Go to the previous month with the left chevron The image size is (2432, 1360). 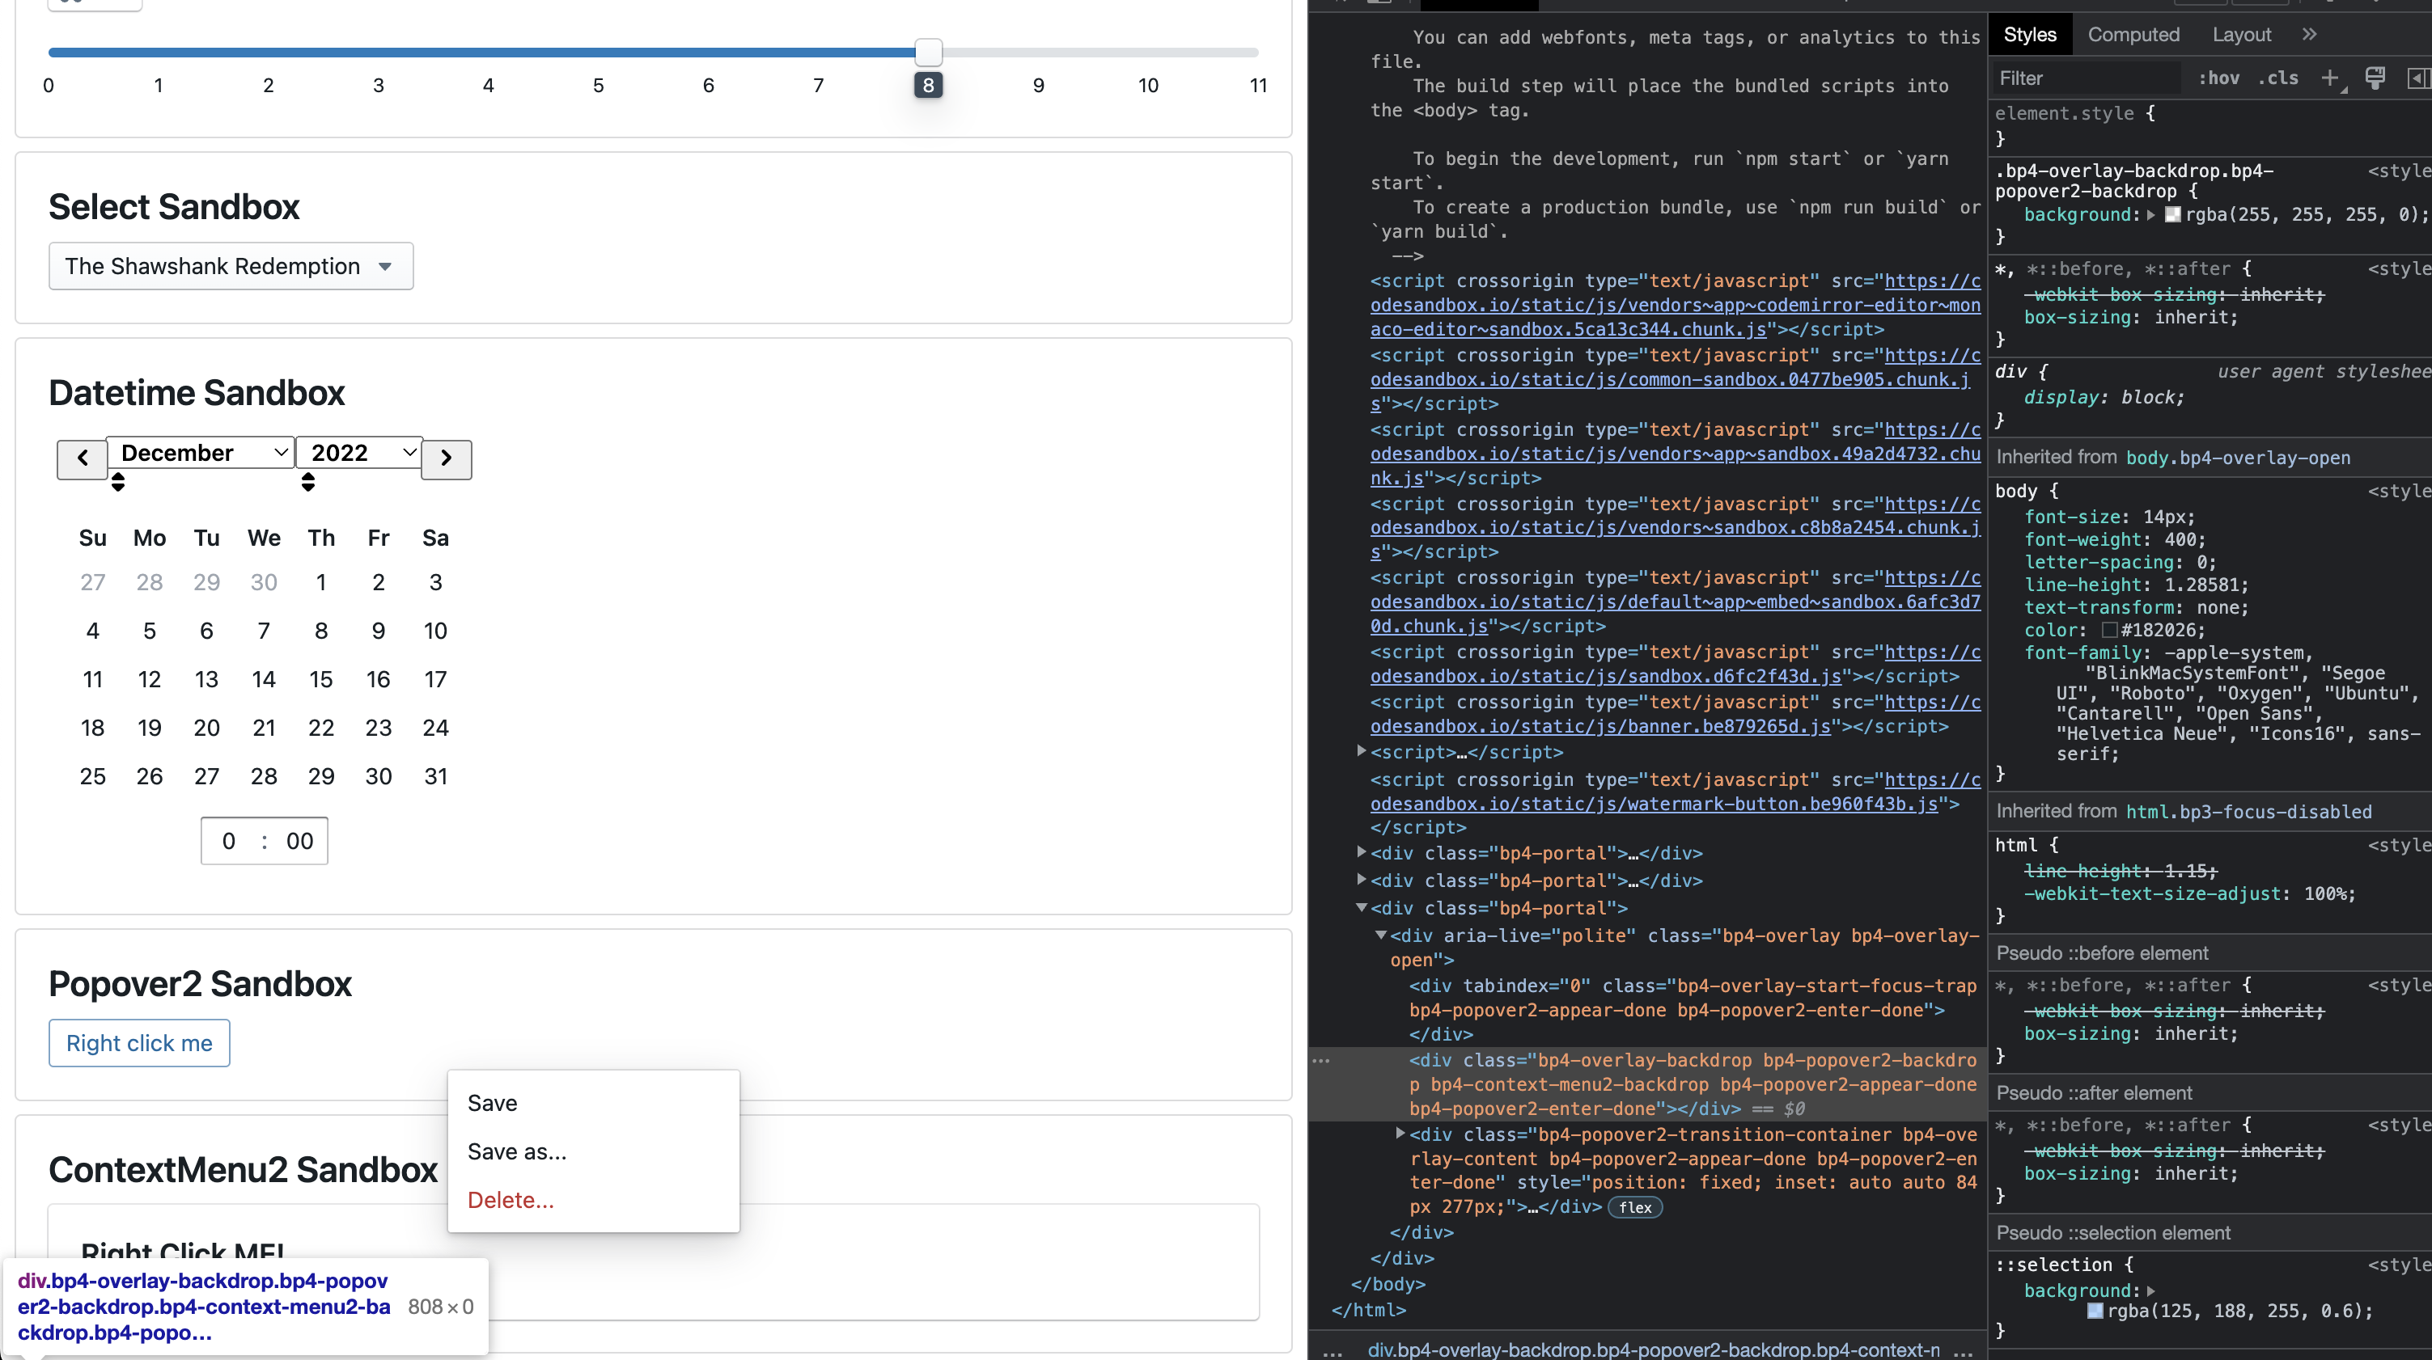pos(81,459)
